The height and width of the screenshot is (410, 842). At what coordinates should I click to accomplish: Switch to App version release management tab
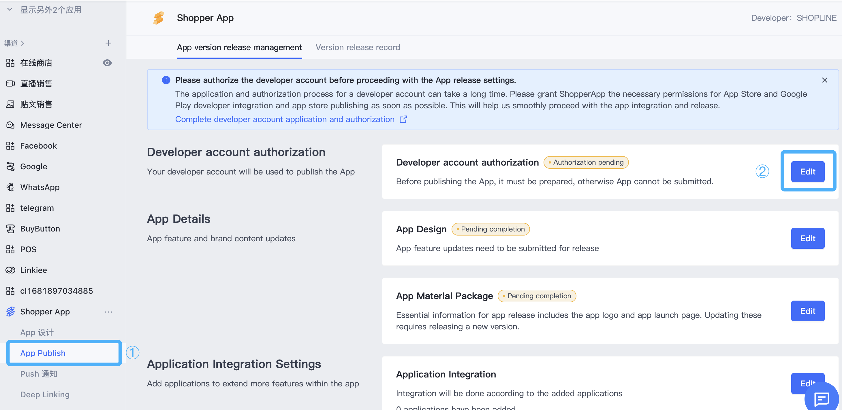click(239, 47)
